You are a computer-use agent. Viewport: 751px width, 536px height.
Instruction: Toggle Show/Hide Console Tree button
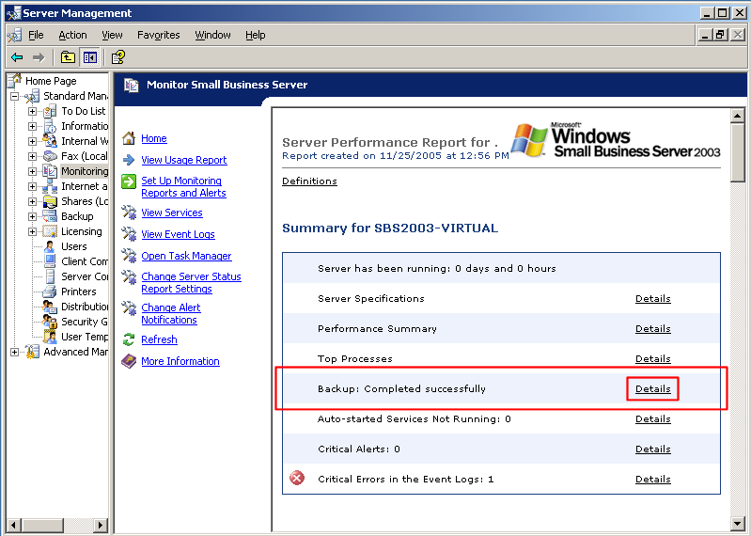coord(89,57)
